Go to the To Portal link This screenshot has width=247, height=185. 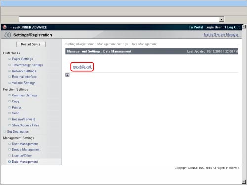tap(196, 27)
